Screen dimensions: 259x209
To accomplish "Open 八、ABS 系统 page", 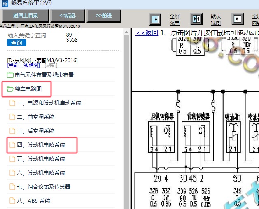I will point(33,201).
